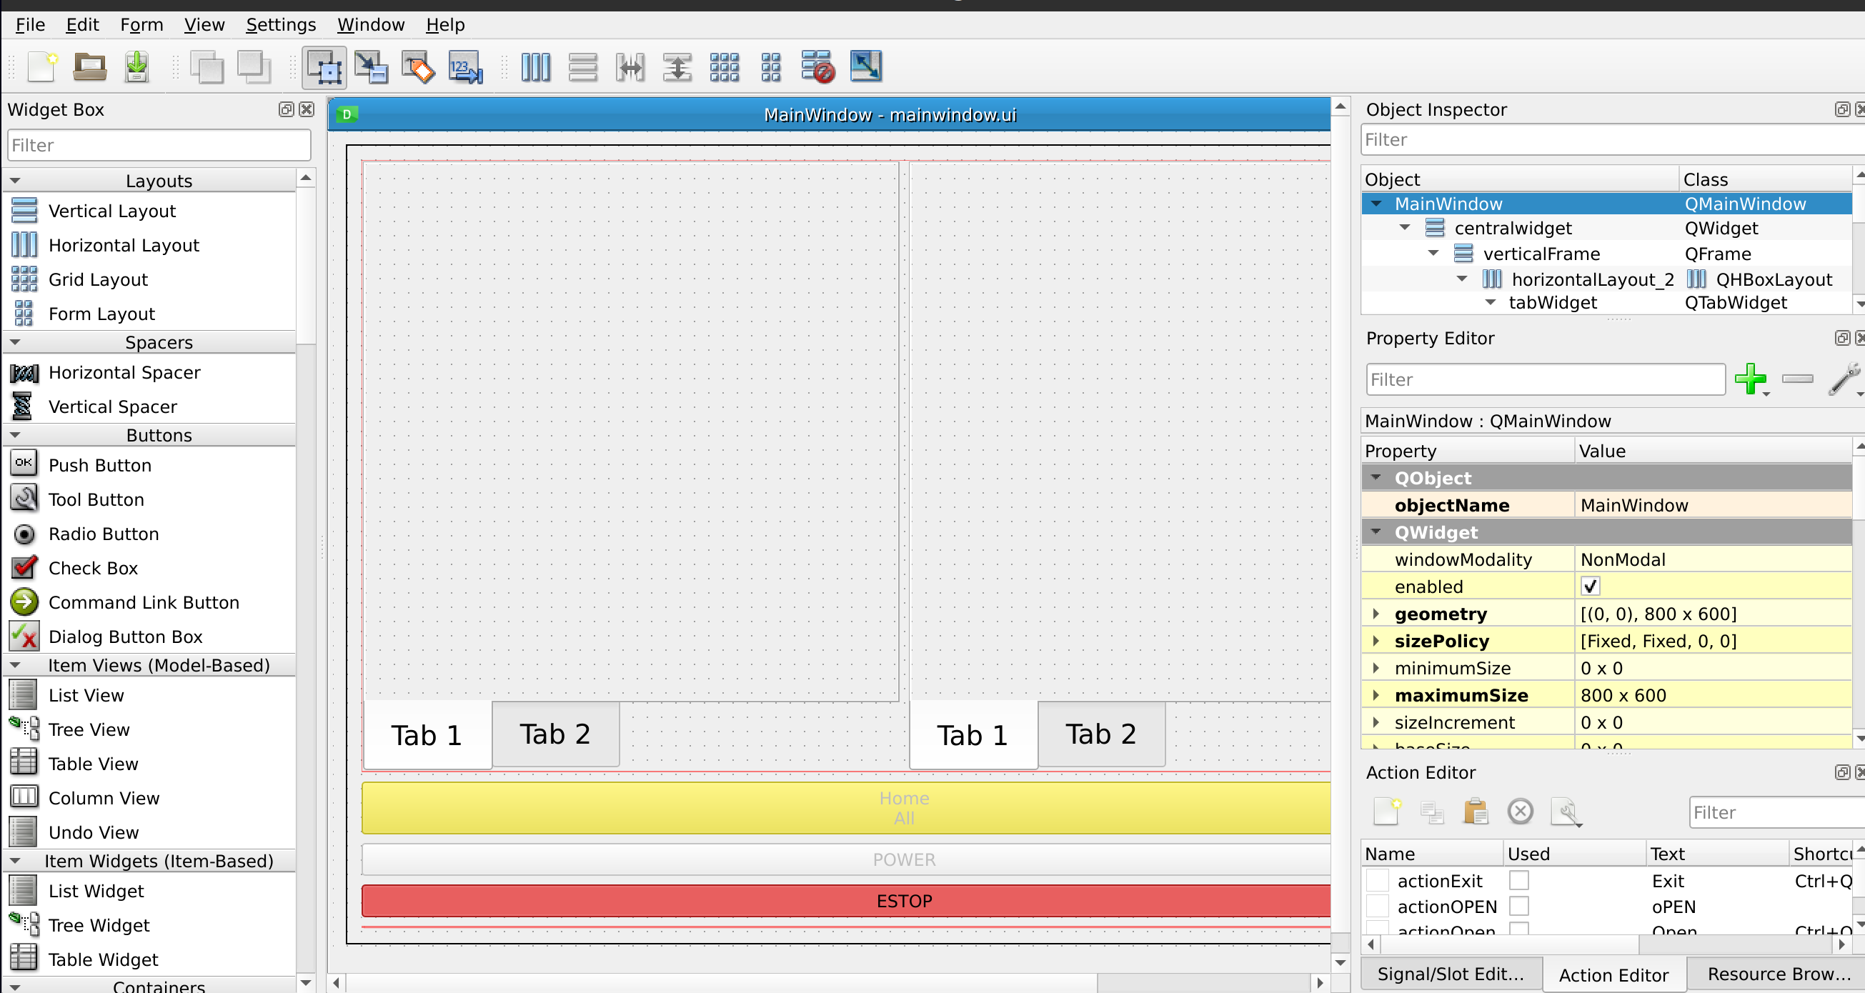The image size is (1865, 993).
Task: Open the File menu
Action: pyautogui.click(x=31, y=24)
